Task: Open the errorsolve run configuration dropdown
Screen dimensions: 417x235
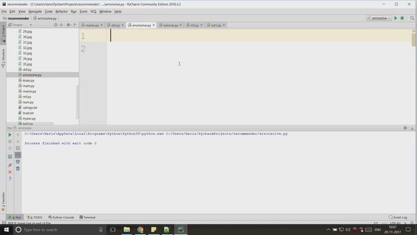Action: pos(379,18)
